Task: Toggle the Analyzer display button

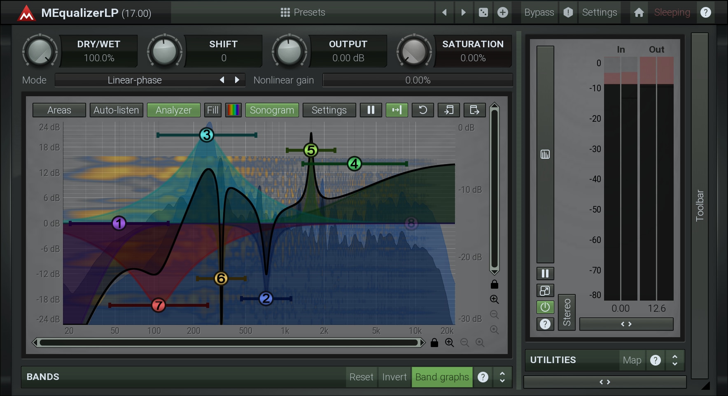Action: click(173, 110)
